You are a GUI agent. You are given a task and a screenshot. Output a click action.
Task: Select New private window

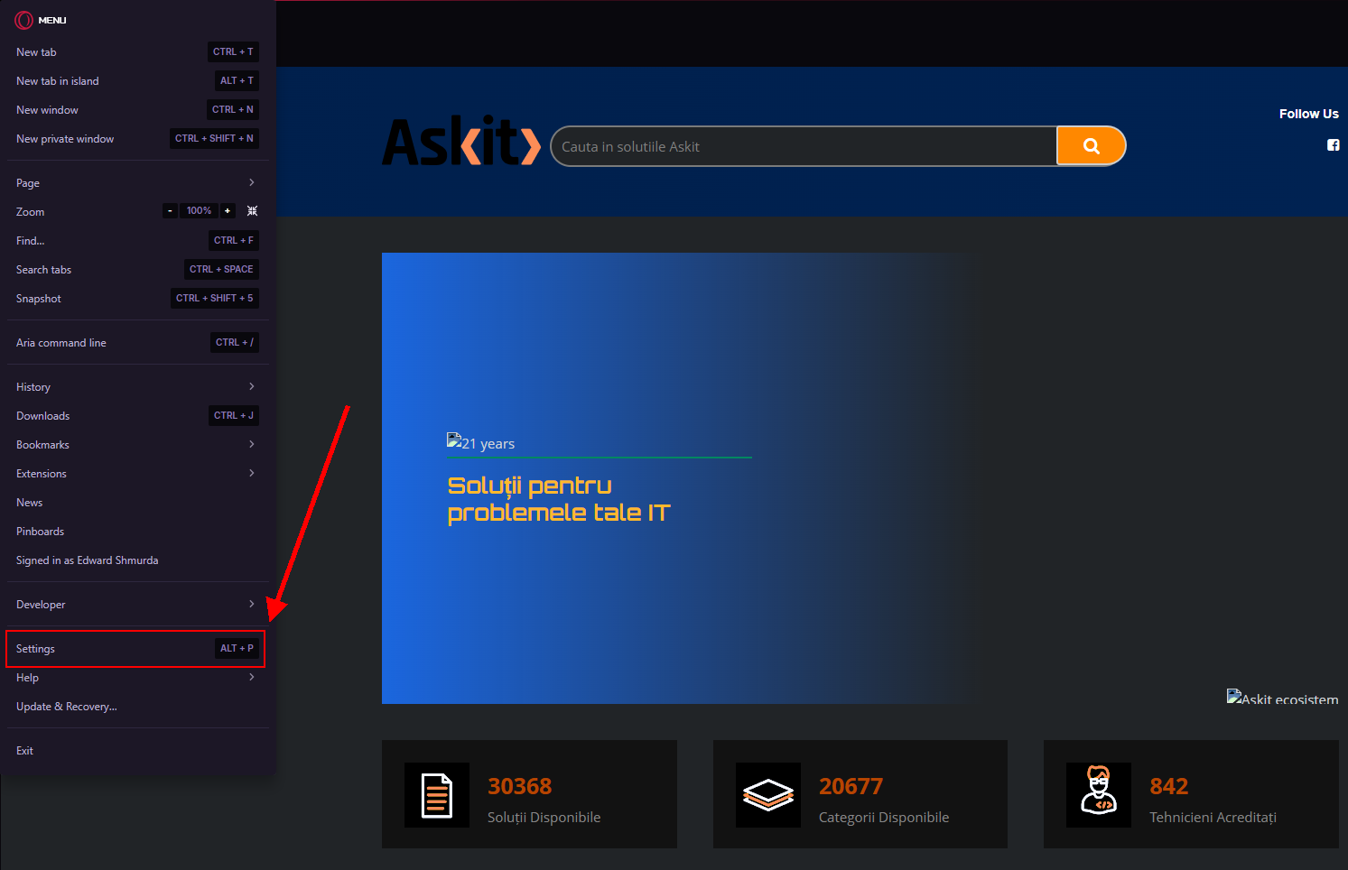[65, 139]
